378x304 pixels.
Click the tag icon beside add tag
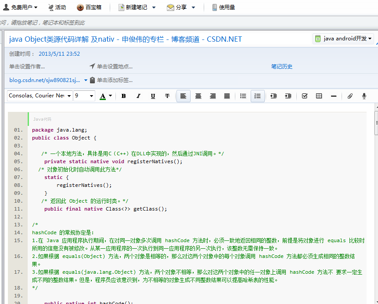click(x=92, y=80)
